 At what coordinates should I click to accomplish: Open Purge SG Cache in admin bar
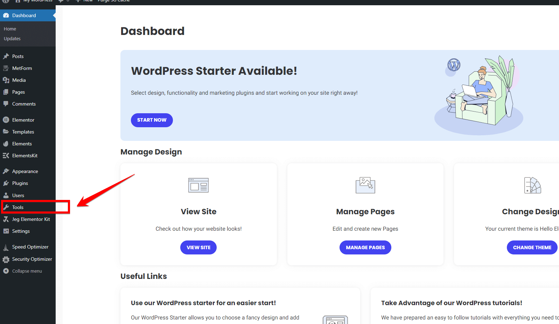click(114, 1)
